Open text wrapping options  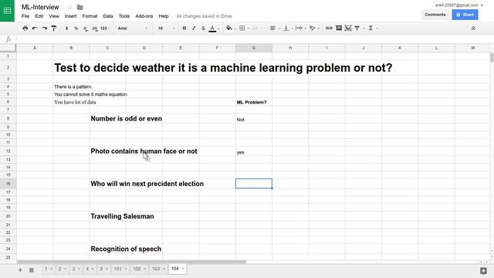[299, 29]
